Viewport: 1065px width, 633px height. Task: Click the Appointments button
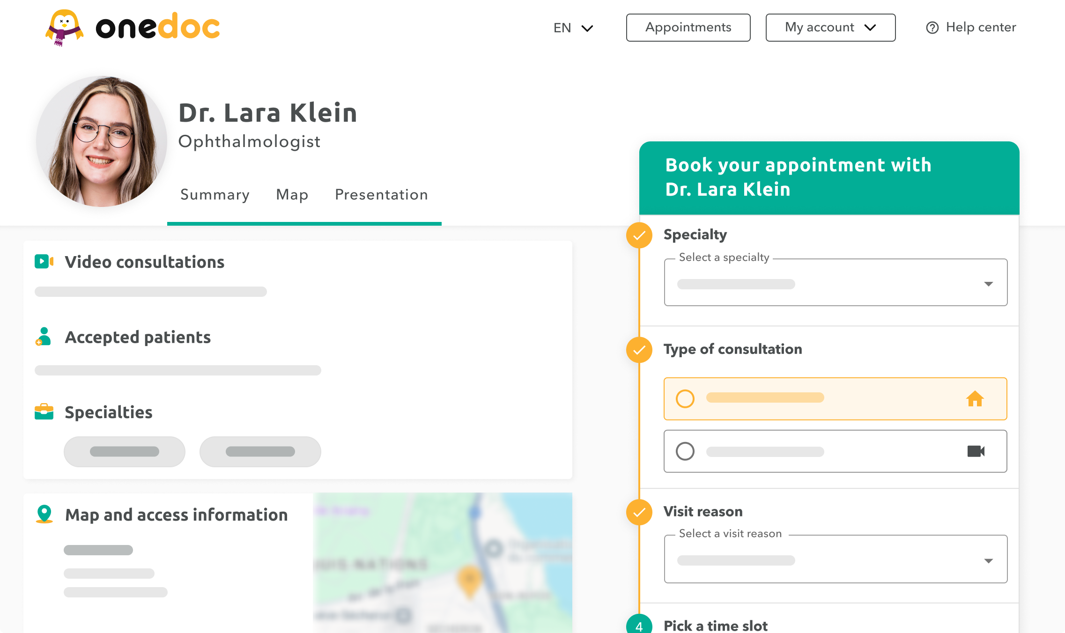[688, 28]
